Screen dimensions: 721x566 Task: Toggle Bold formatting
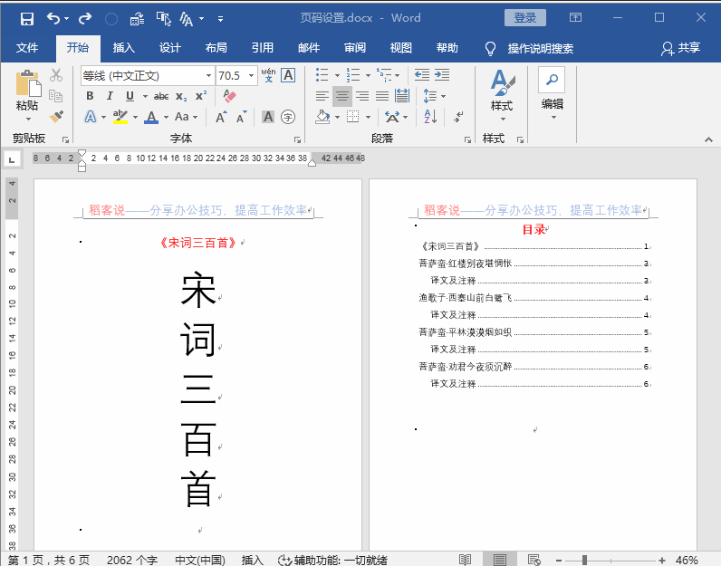(x=91, y=96)
